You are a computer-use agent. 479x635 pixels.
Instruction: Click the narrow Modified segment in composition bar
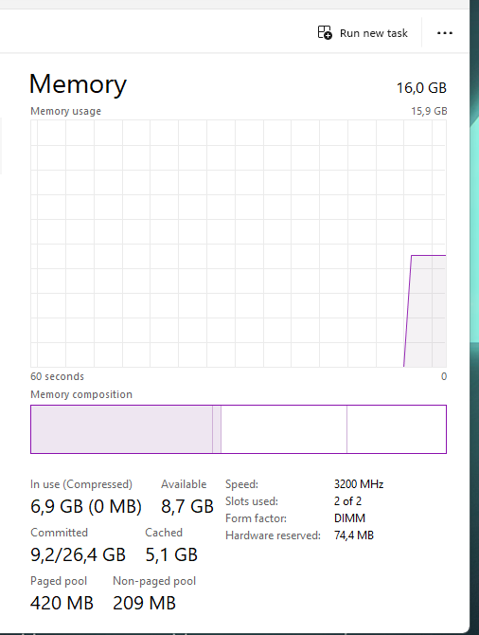pyautogui.click(x=217, y=429)
